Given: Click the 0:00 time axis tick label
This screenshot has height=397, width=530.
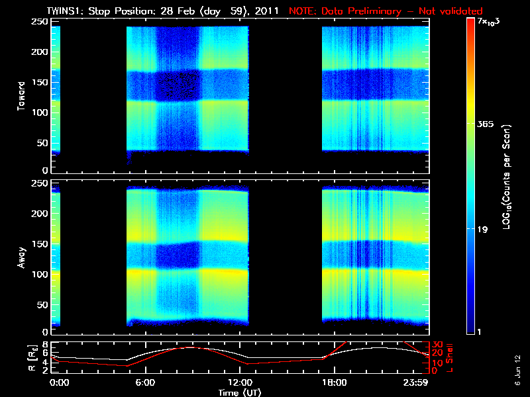Looking at the screenshot, I should (x=59, y=382).
